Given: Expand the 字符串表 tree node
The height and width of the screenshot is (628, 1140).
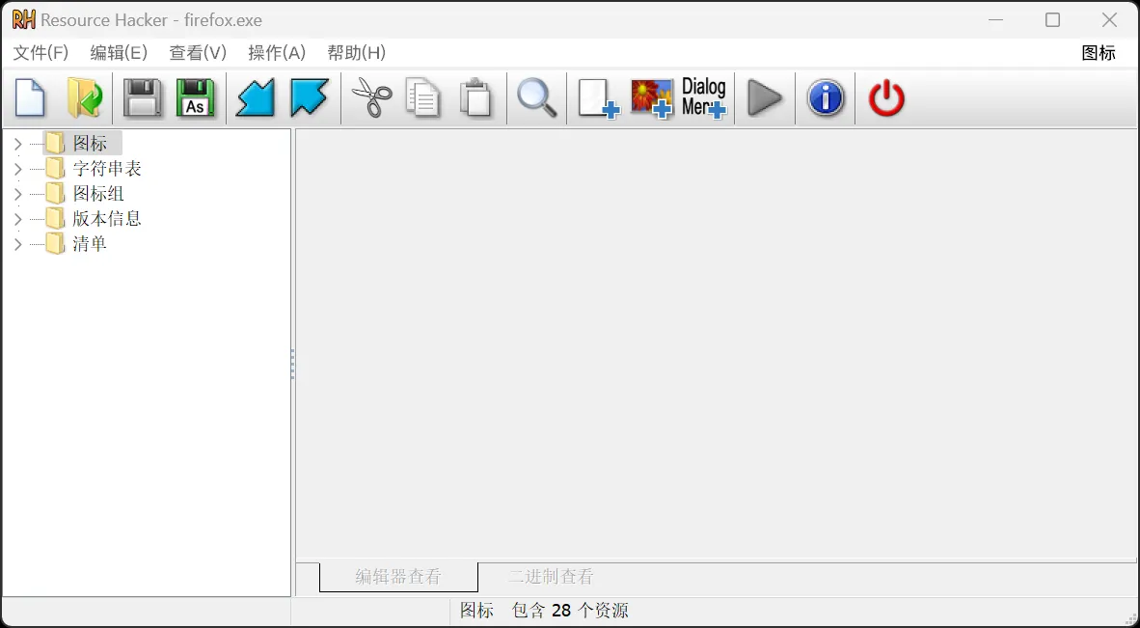Looking at the screenshot, I should tap(17, 169).
